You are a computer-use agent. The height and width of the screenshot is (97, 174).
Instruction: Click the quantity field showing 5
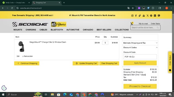tap(105, 43)
